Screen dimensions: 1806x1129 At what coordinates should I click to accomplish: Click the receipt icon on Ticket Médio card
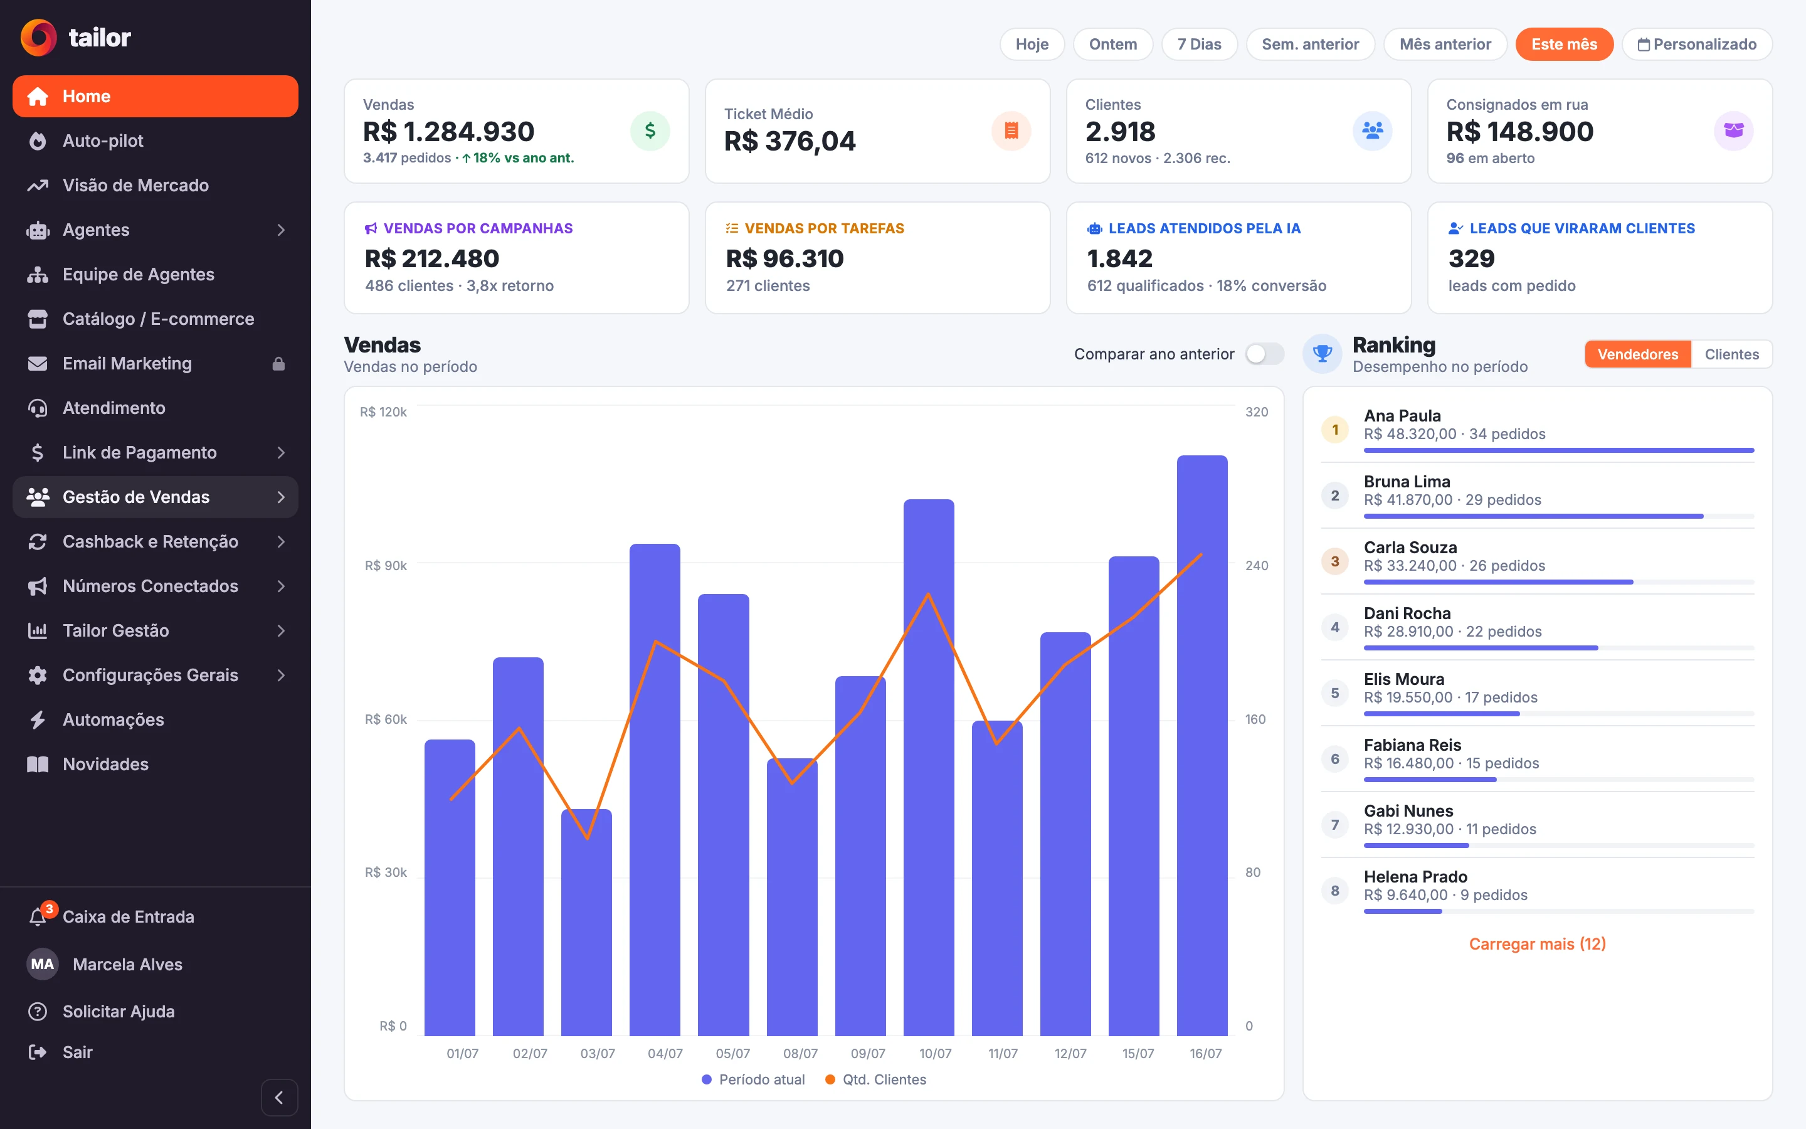[x=1011, y=130]
